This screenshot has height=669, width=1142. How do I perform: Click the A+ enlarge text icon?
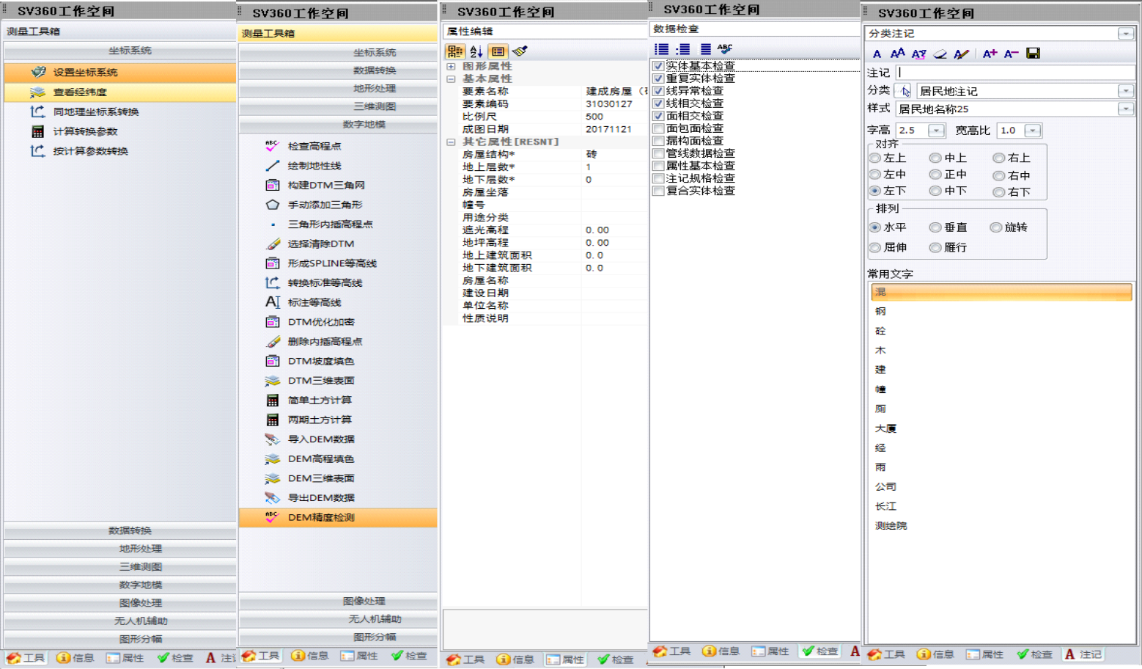coord(990,54)
